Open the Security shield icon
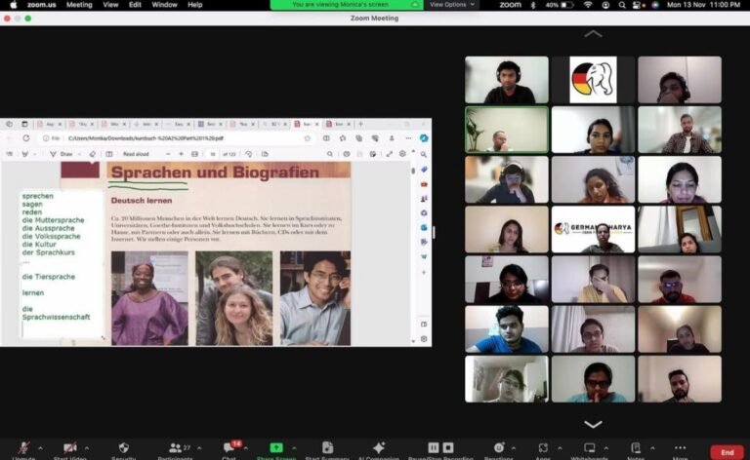 coord(124,447)
